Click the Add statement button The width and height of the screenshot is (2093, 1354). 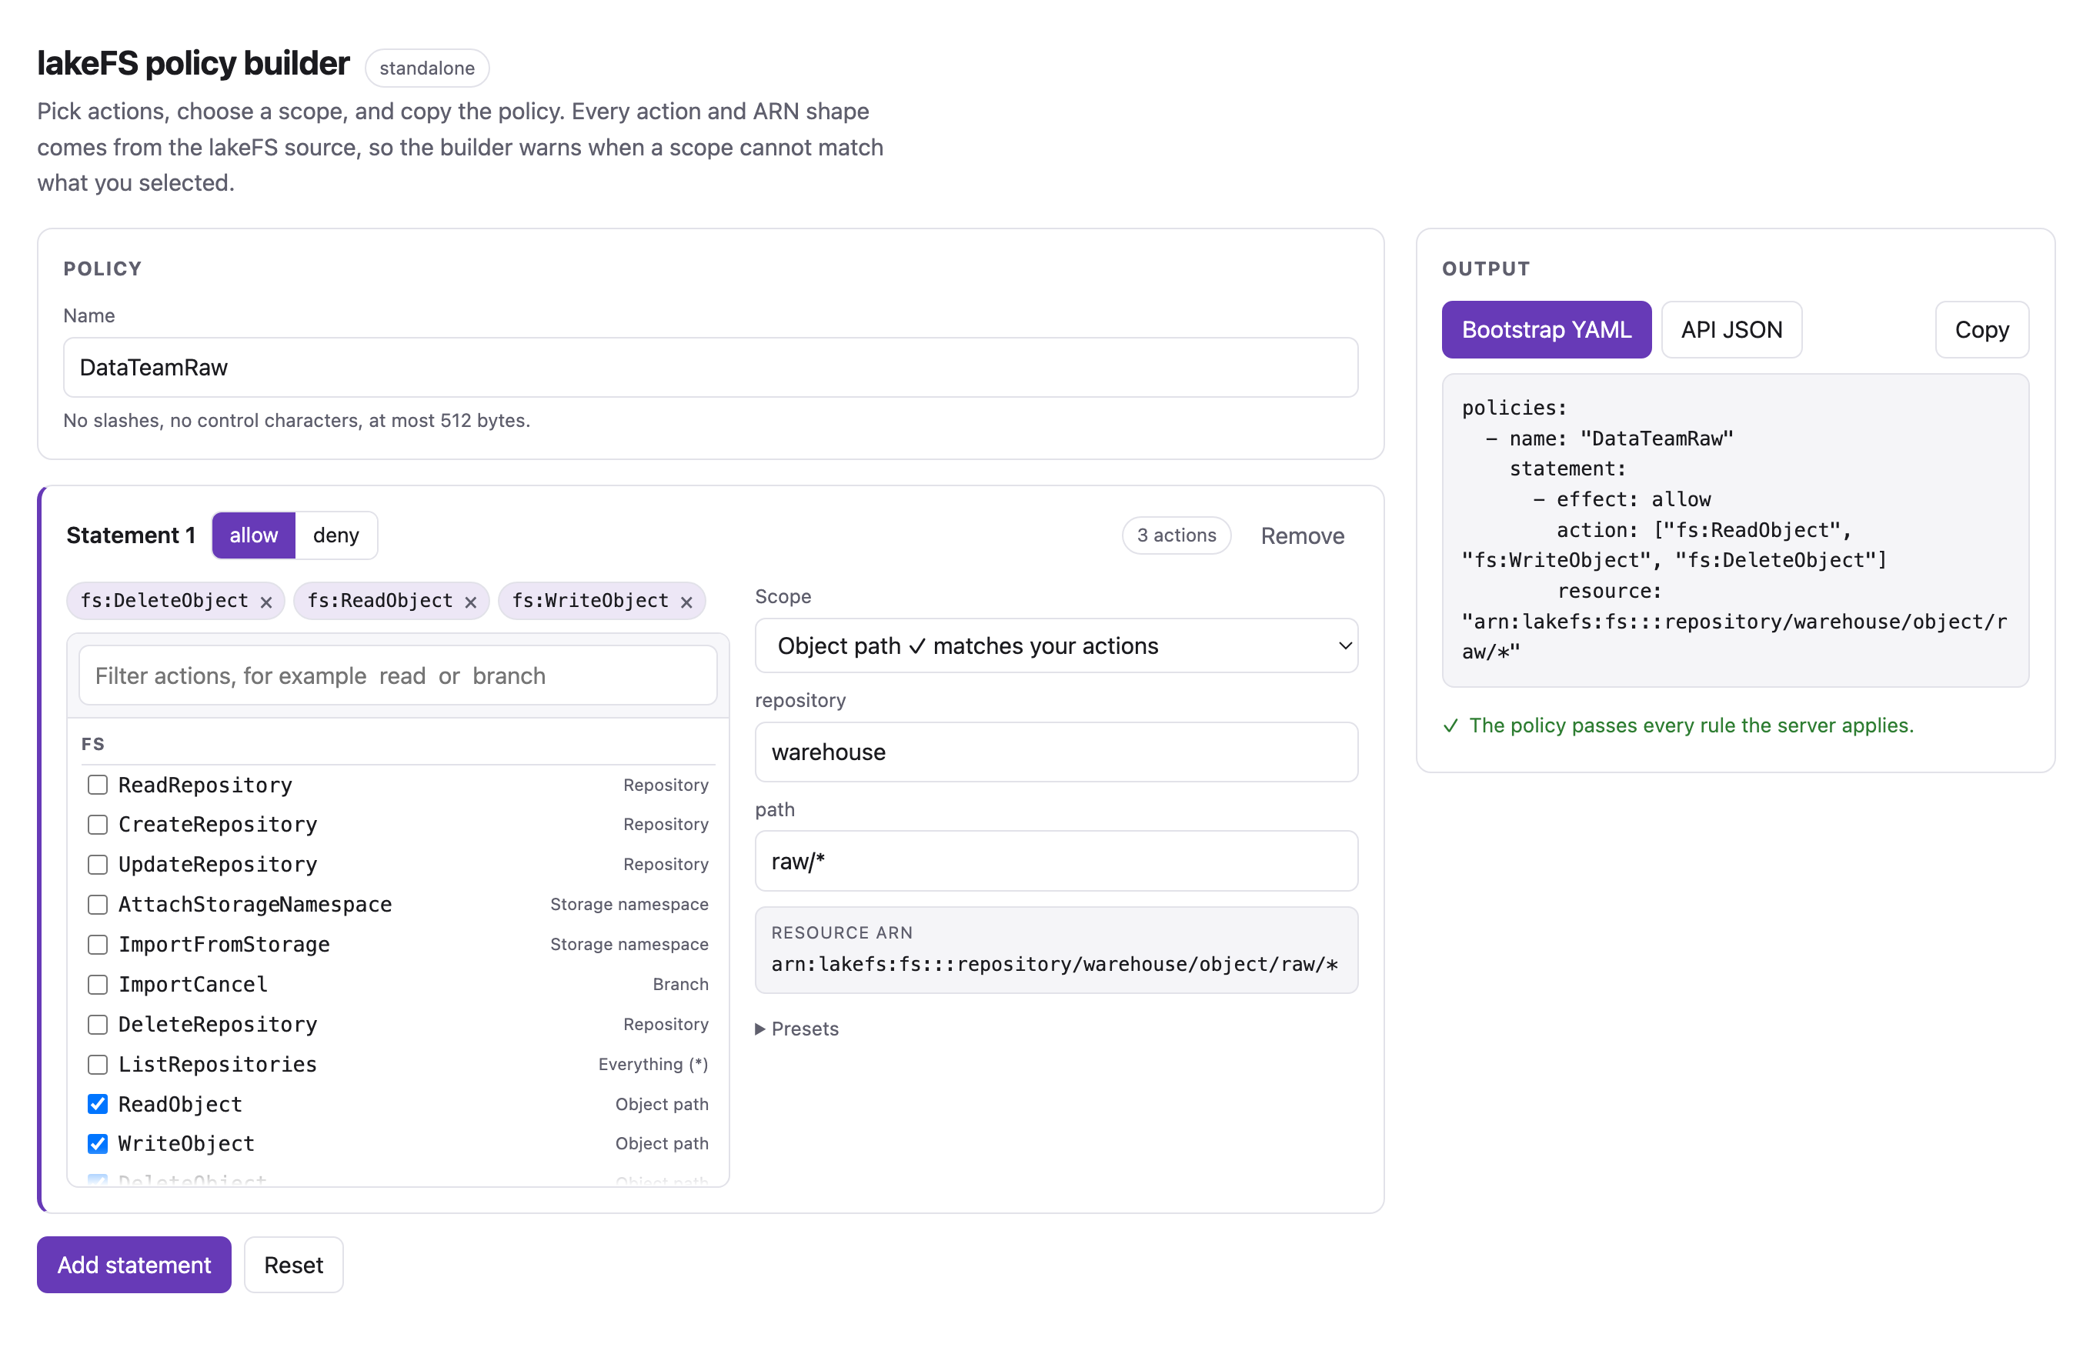(x=134, y=1264)
